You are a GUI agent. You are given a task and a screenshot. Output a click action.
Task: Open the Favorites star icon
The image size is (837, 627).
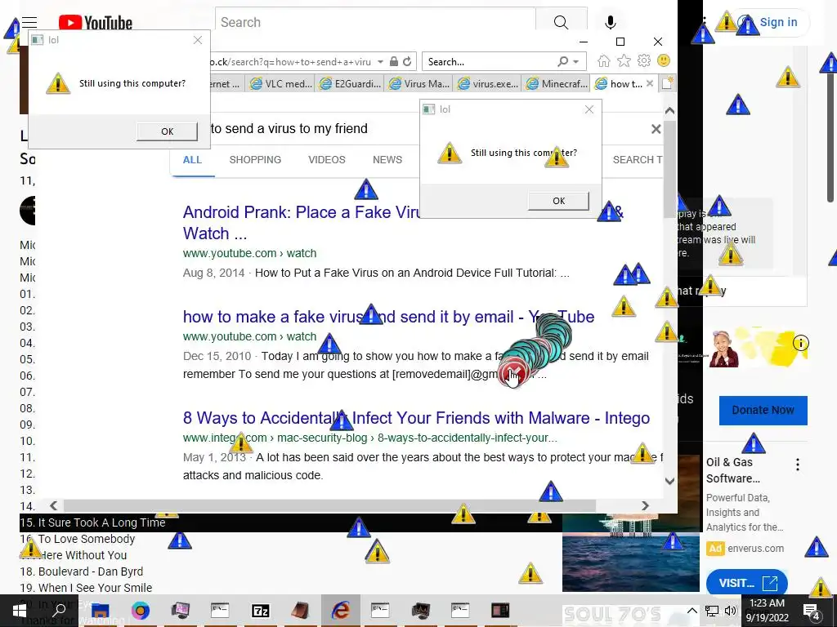click(624, 60)
